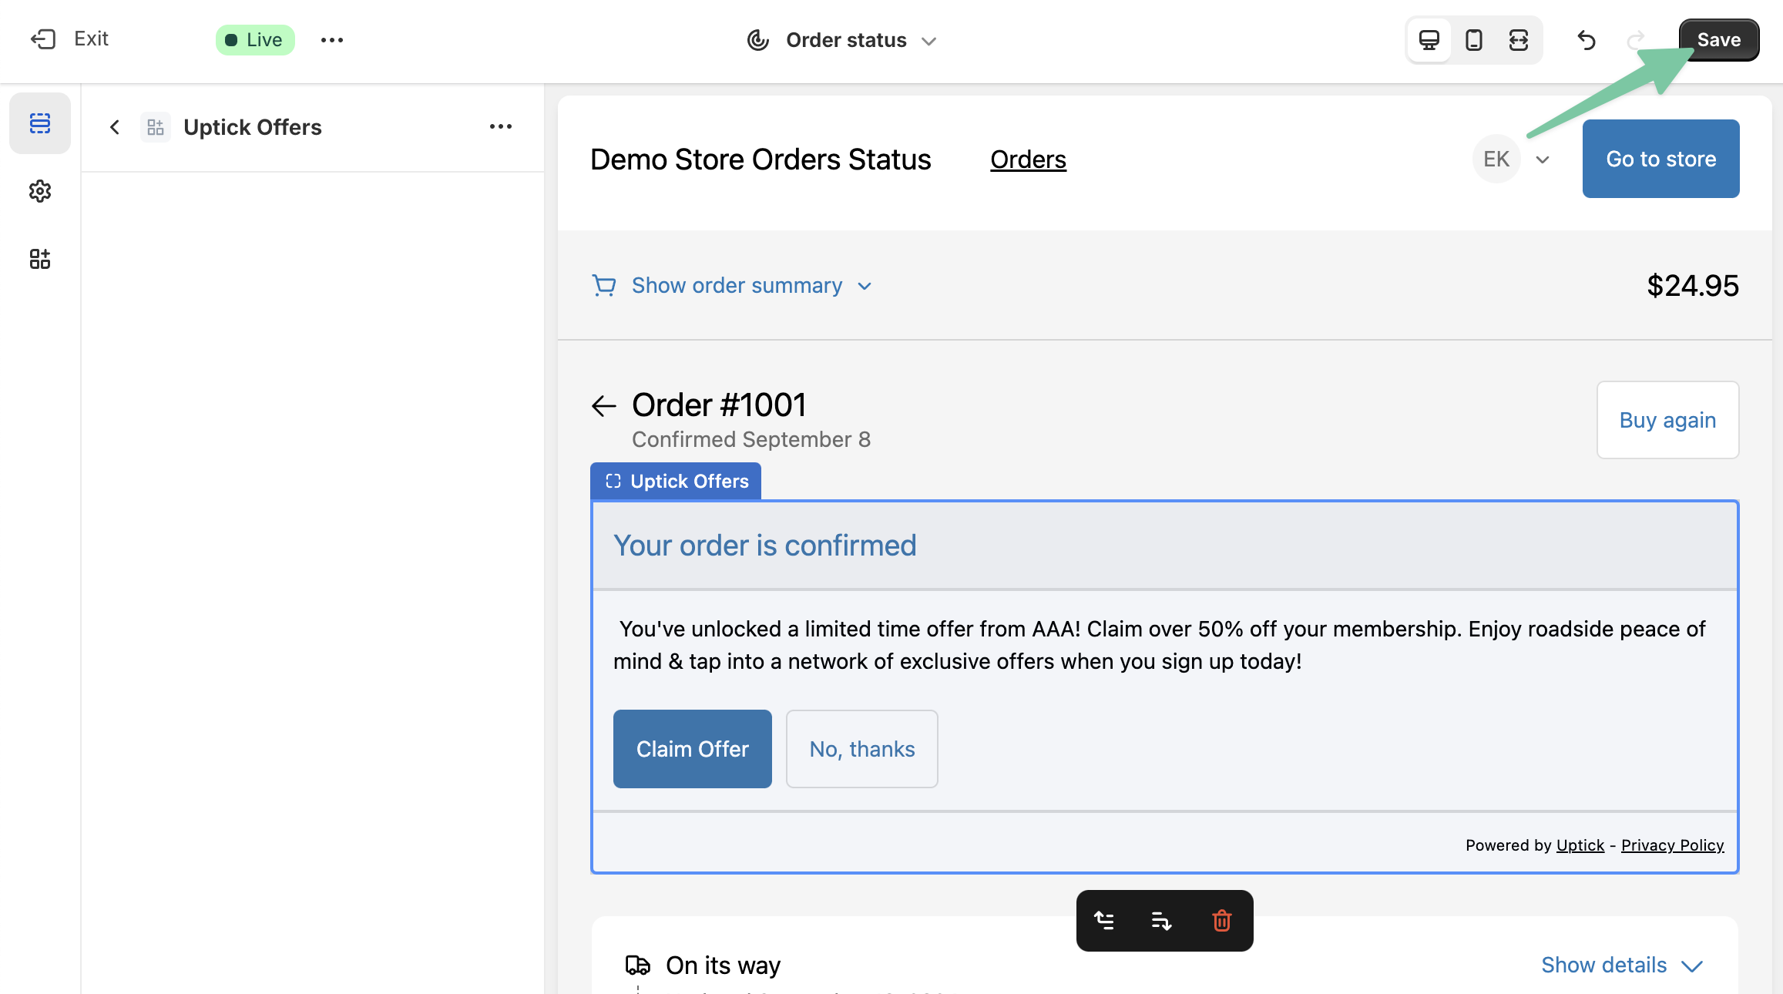The width and height of the screenshot is (1783, 994).
Task: Click the Exit icon button
Action: pyautogui.click(x=43, y=39)
